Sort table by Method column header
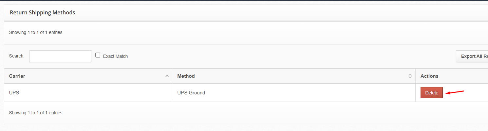 click(x=186, y=76)
